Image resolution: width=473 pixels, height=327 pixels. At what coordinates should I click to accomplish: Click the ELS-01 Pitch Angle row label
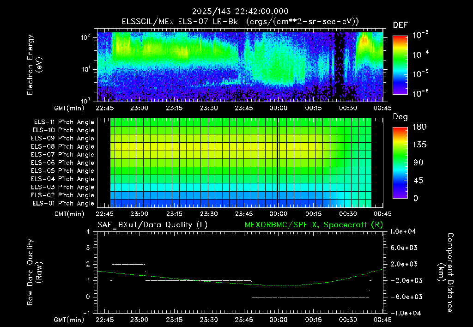[x=63, y=203]
